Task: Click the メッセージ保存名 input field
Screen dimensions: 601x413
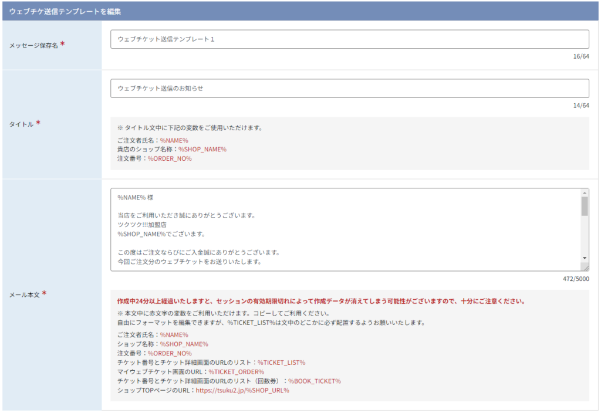Action: (x=350, y=39)
